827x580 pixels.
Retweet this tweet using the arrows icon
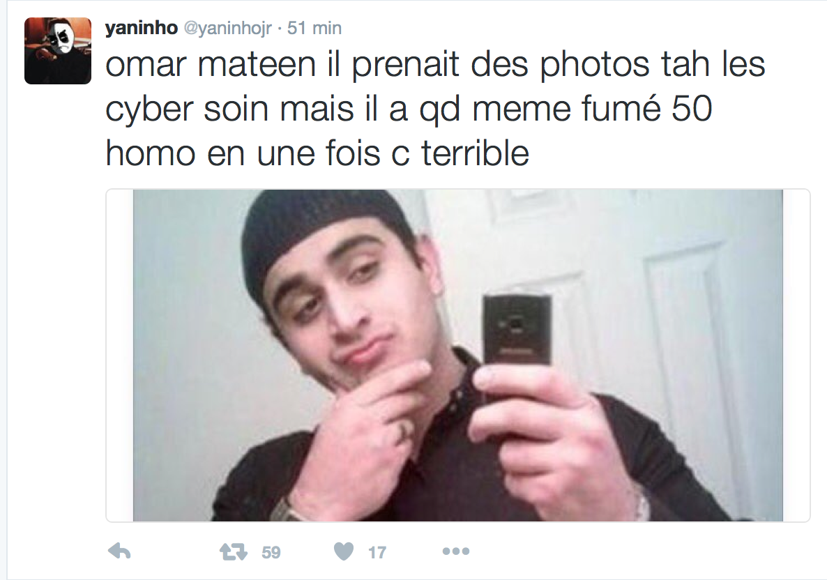pos(233,552)
